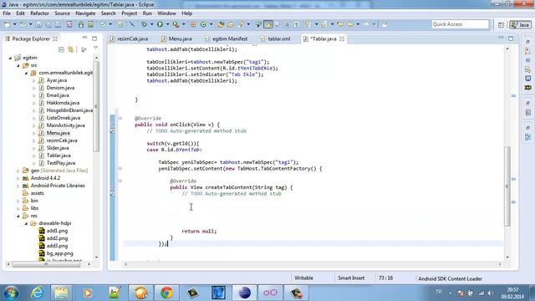Click the Open Perspective icon

tap(501, 24)
